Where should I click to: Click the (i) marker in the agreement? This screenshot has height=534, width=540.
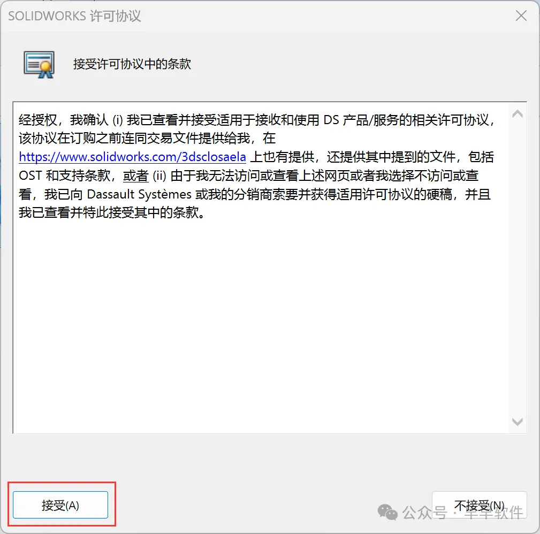click(x=117, y=120)
